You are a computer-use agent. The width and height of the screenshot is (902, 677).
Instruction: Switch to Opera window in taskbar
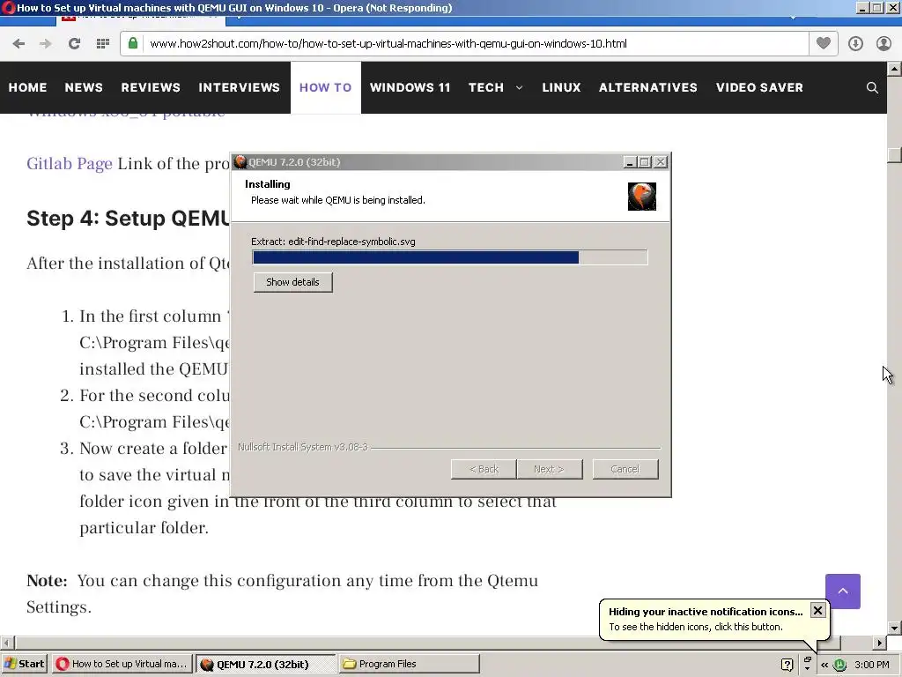(122, 664)
